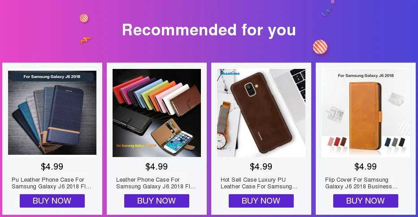Click the blue squiggle confetti decoration
The height and width of the screenshot is (217, 418).
pos(327,12)
